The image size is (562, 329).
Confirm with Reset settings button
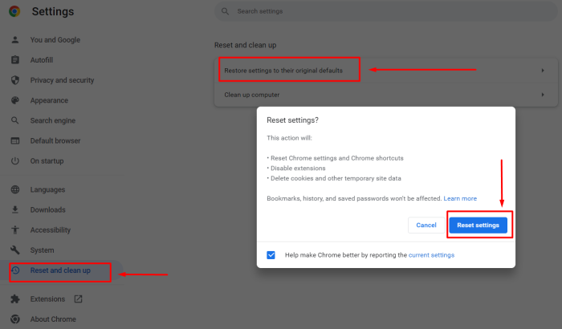tap(479, 225)
